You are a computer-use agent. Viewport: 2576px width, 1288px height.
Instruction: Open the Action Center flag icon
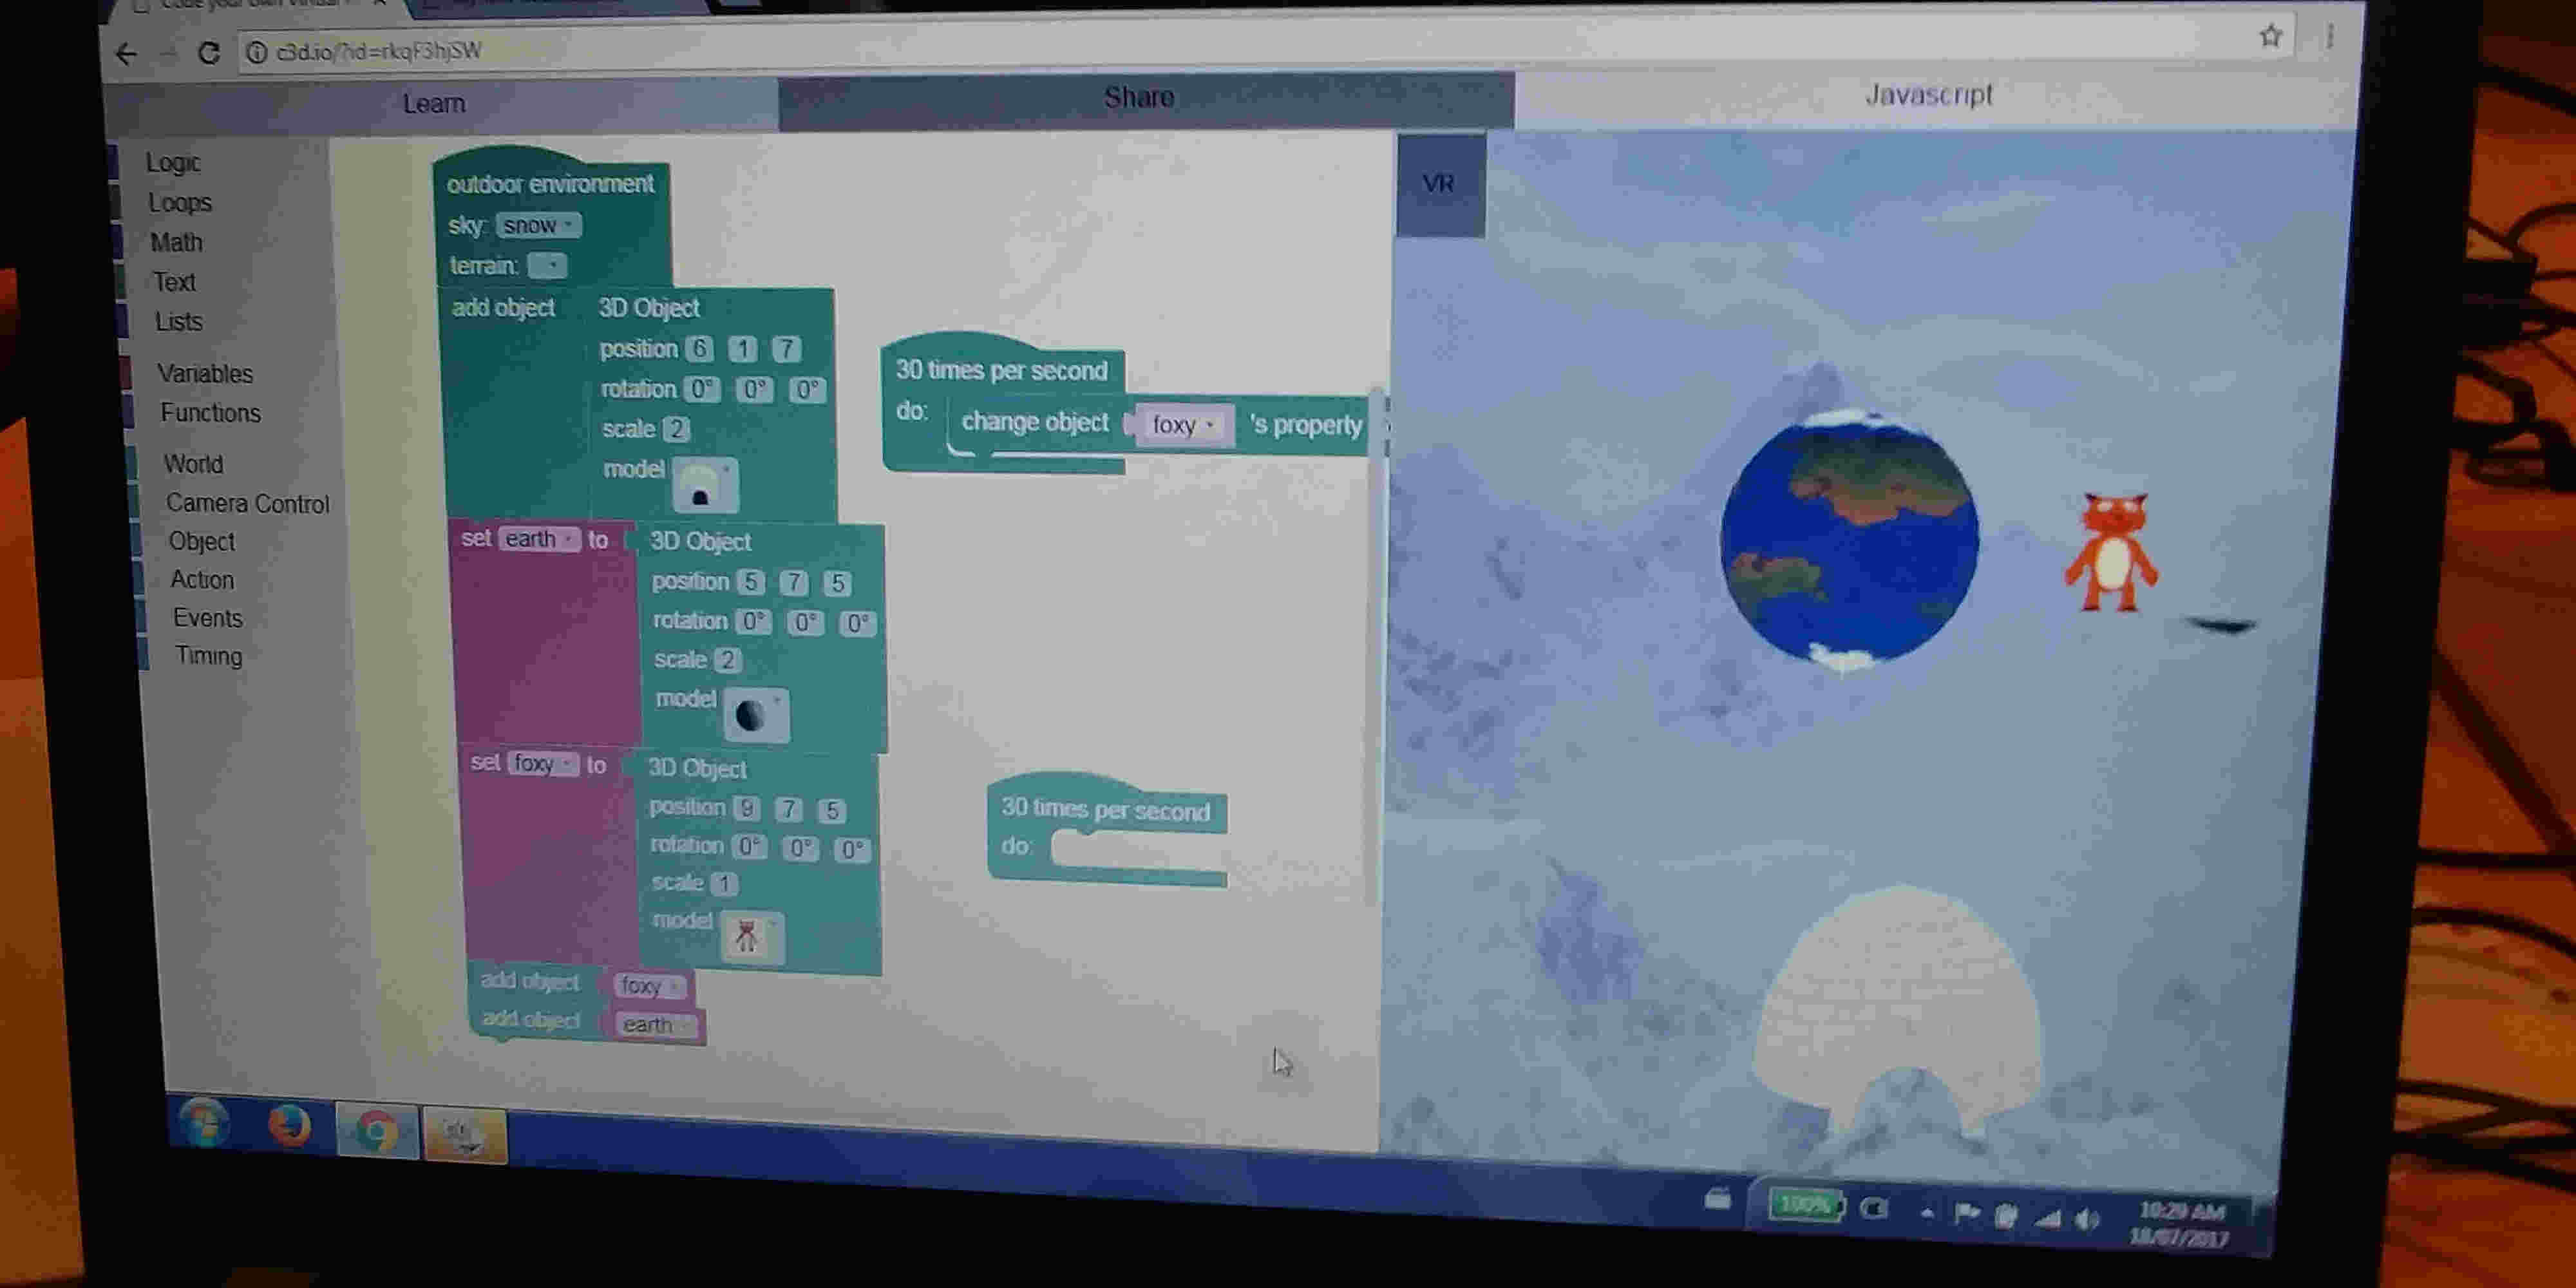point(1966,1214)
